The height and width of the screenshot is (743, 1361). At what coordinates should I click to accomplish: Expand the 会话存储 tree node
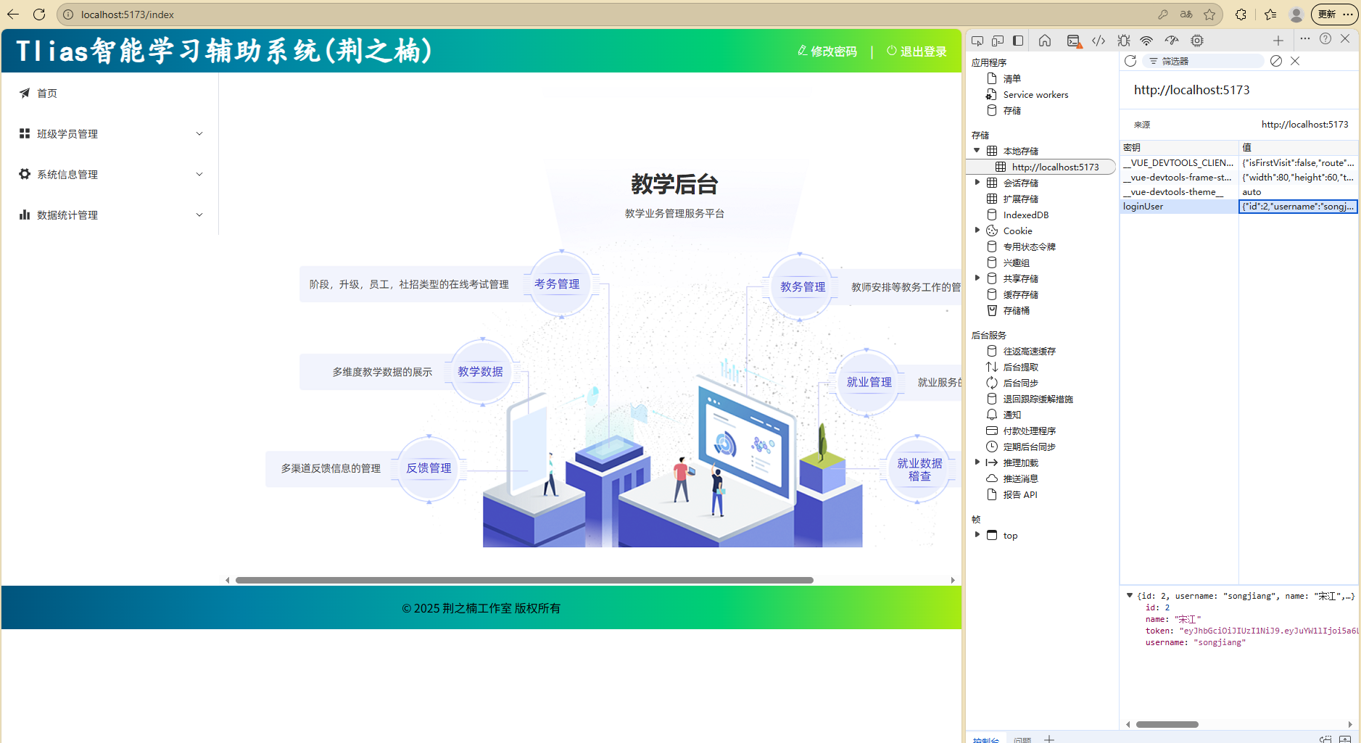point(977,183)
